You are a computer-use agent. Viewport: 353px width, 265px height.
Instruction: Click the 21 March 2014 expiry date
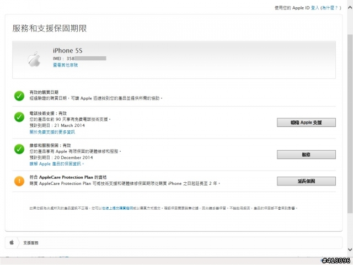coord(69,125)
